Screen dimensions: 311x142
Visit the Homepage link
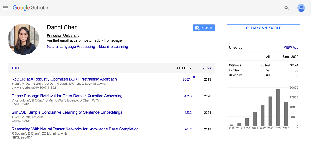pos(113,40)
